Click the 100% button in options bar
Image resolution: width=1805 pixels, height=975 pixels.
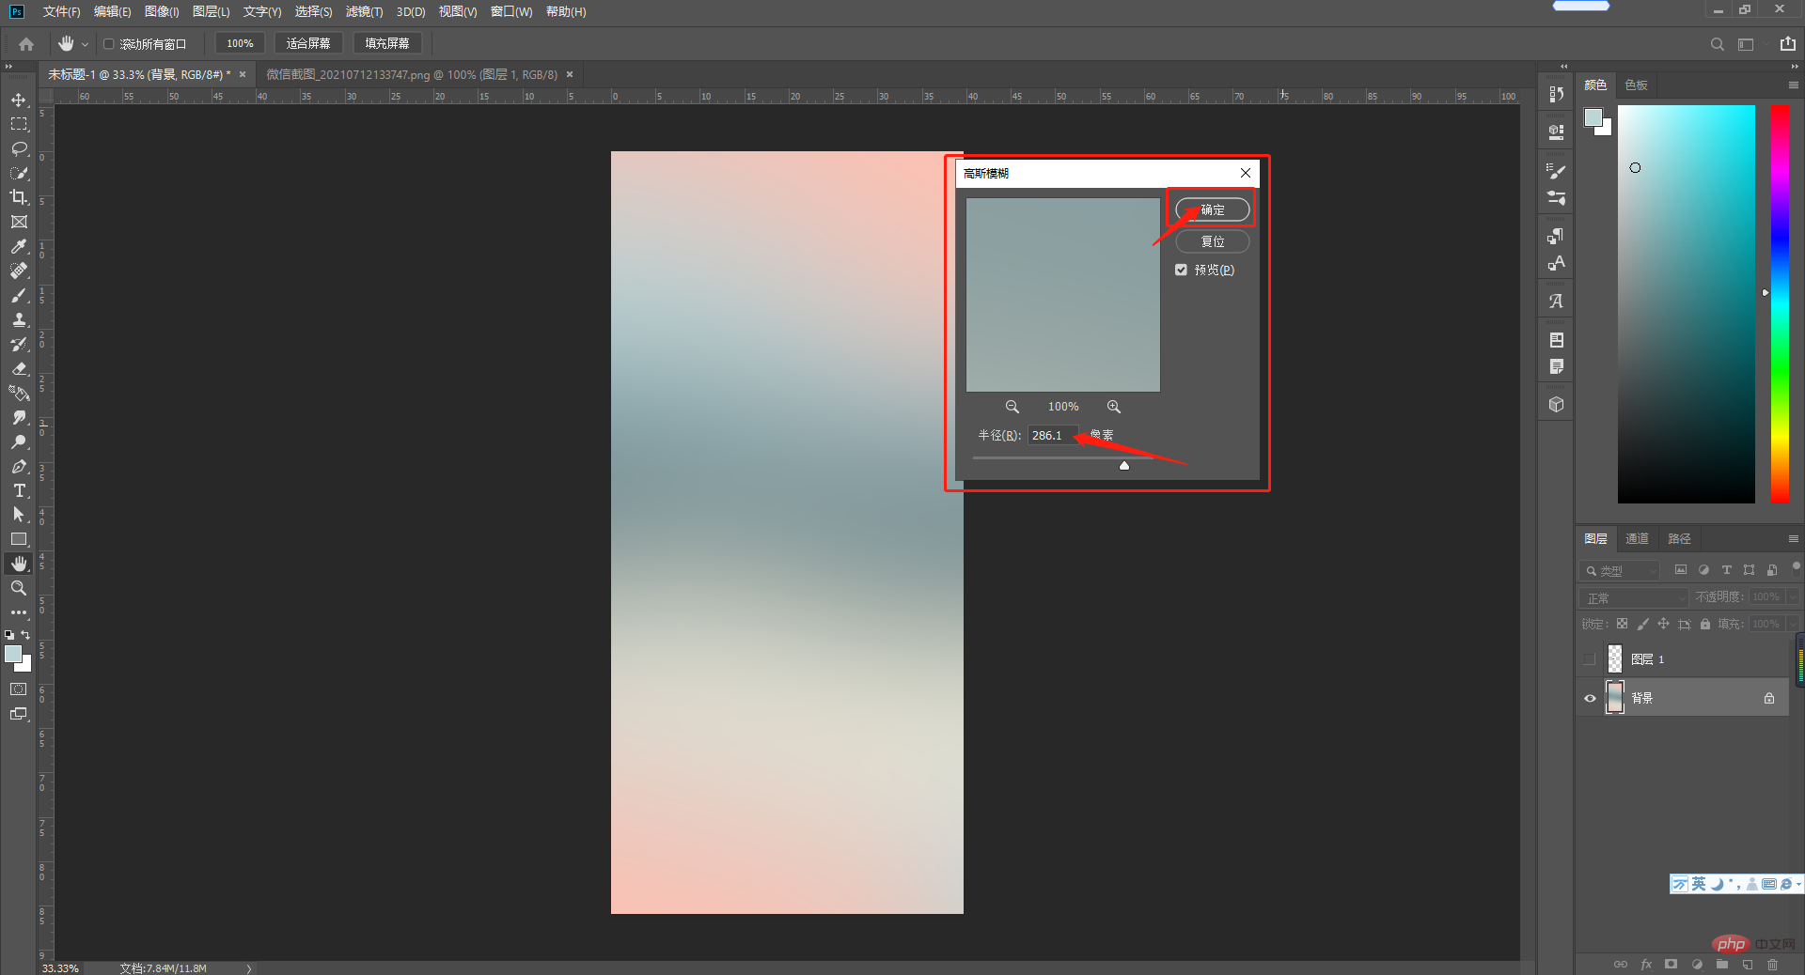pos(240,44)
